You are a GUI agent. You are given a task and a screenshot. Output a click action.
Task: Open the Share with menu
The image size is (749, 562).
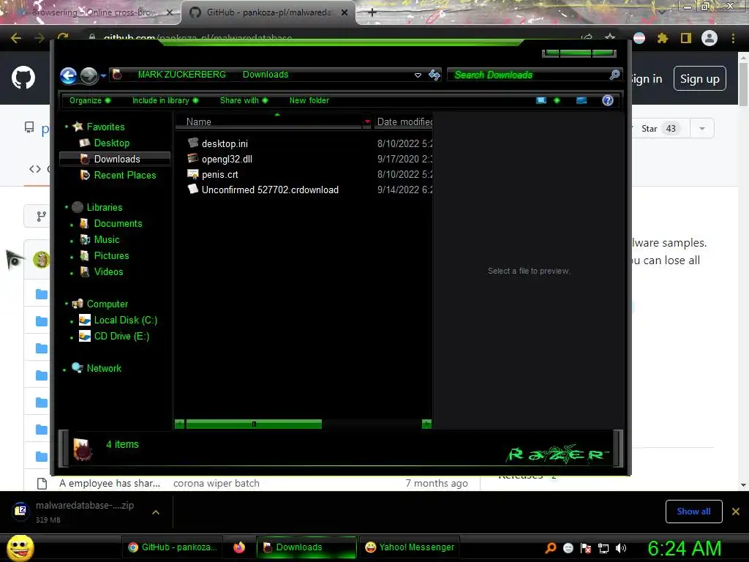click(244, 100)
